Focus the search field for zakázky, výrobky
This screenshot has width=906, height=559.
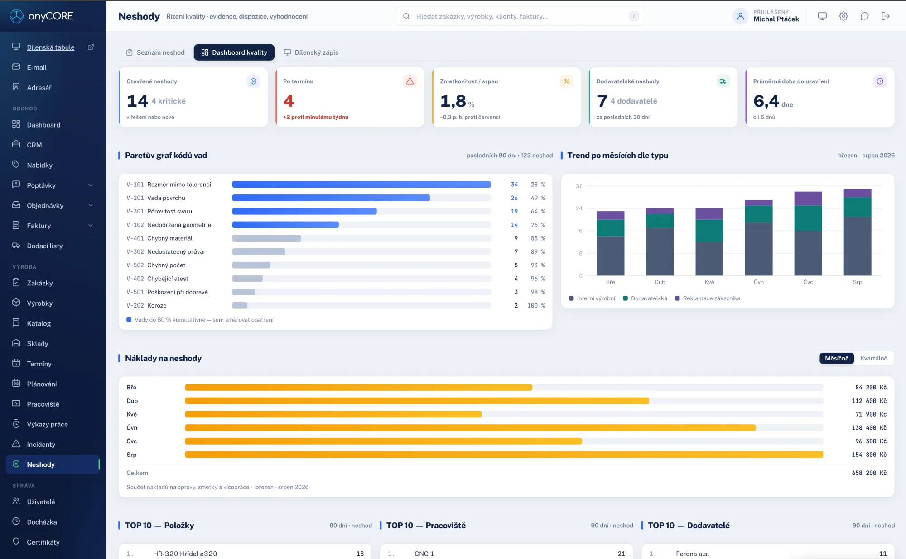pos(520,16)
